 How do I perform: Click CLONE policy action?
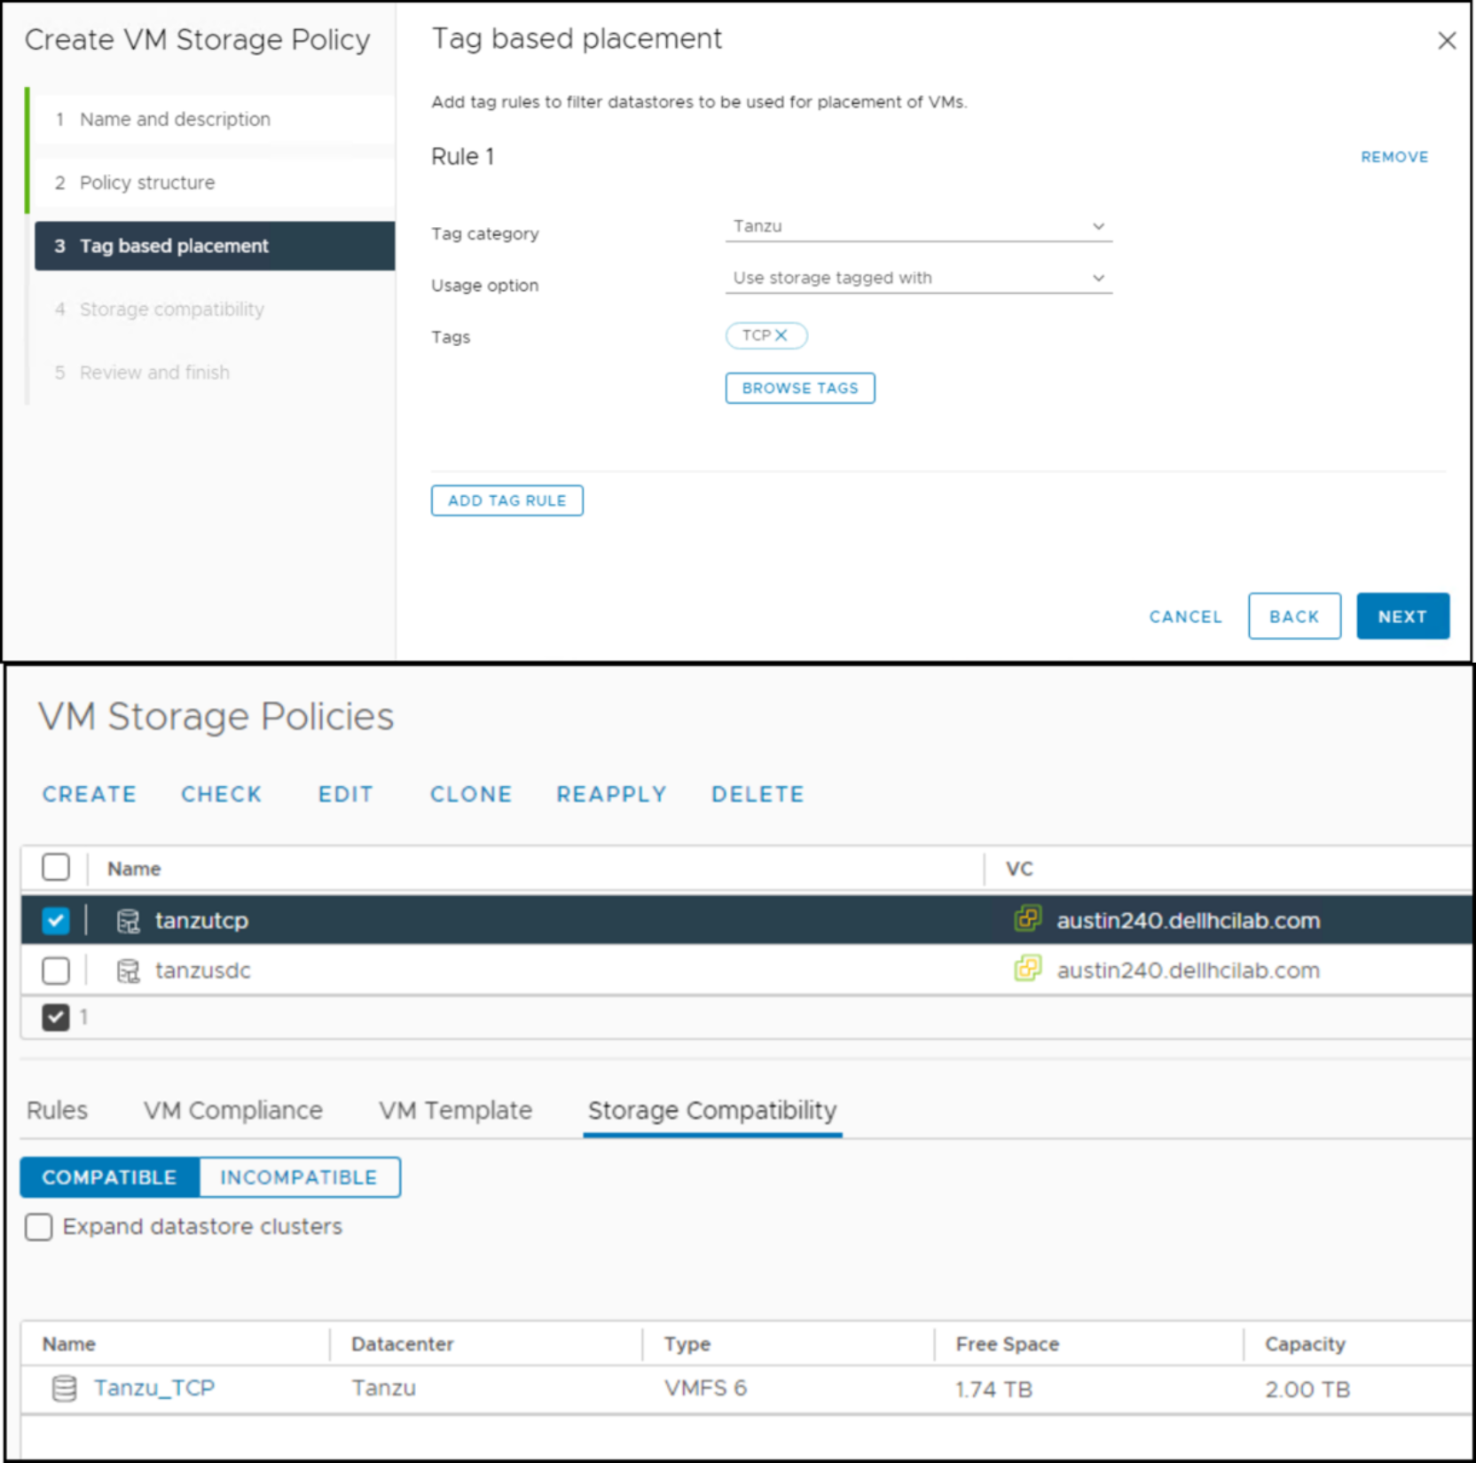(x=471, y=794)
